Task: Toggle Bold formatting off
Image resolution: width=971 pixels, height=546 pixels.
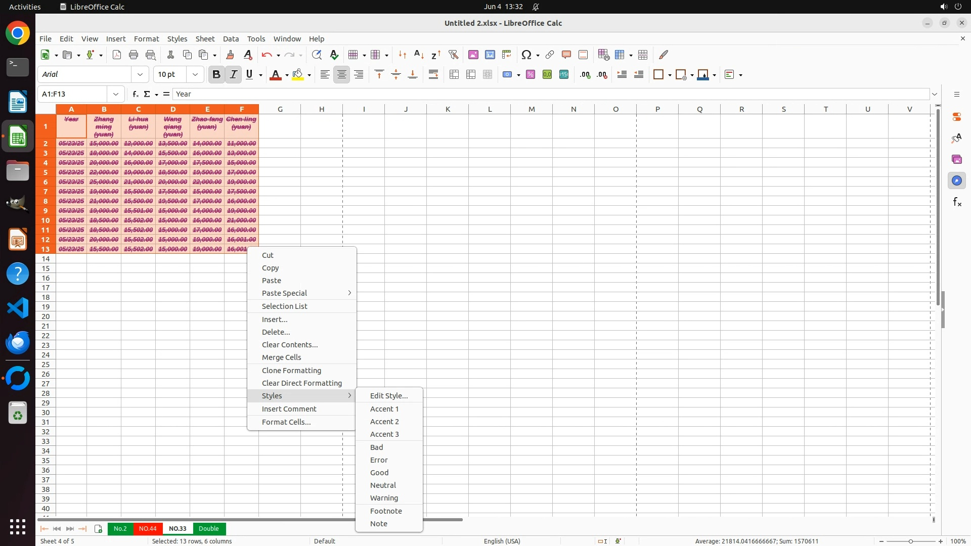Action: [216, 75]
